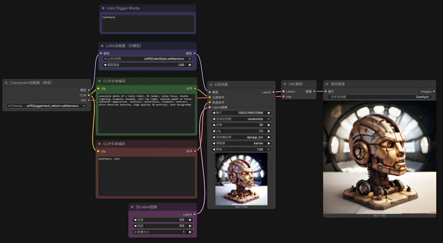Image resolution: width=443 pixels, height=243 pixels.
Task: Click the Checkpoint loader VAE output socket
Action: point(89,100)
